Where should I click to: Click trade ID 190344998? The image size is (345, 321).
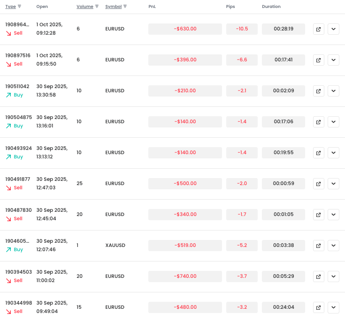point(18,303)
